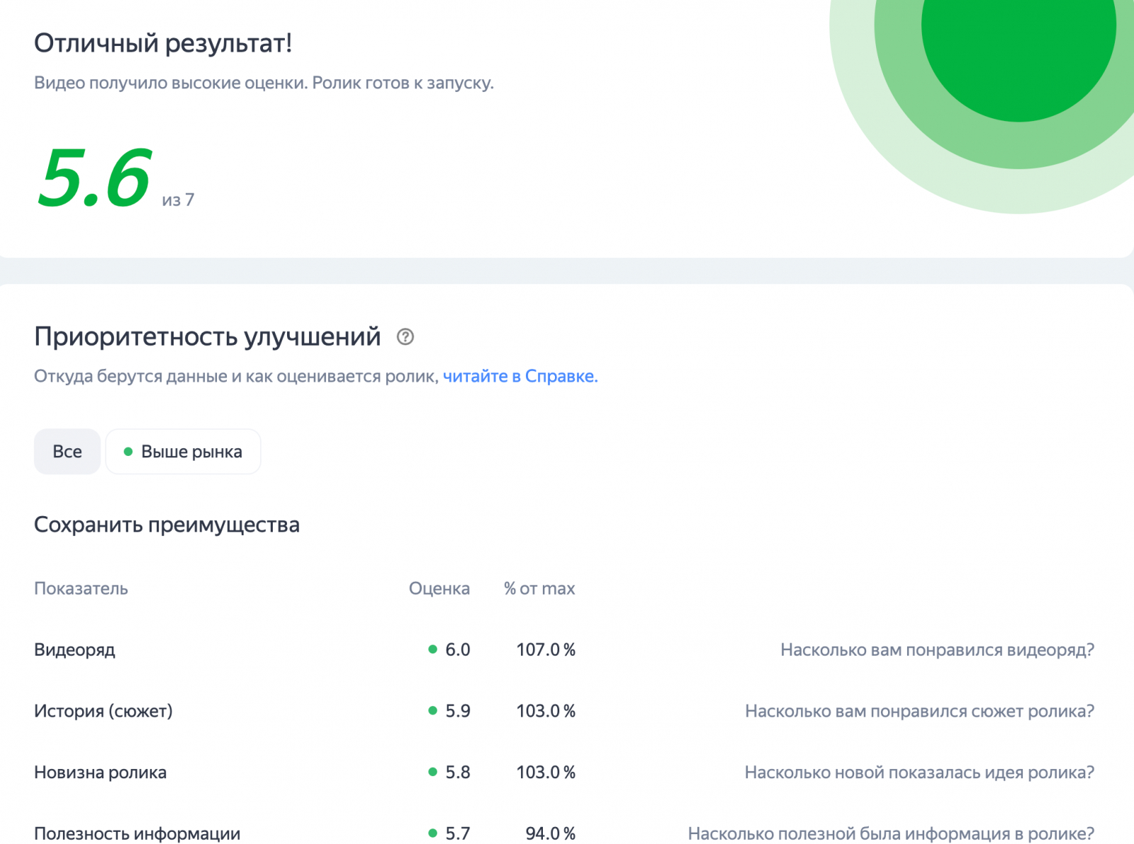Click the green concentric circle graphic

pyautogui.click(x=1018, y=42)
